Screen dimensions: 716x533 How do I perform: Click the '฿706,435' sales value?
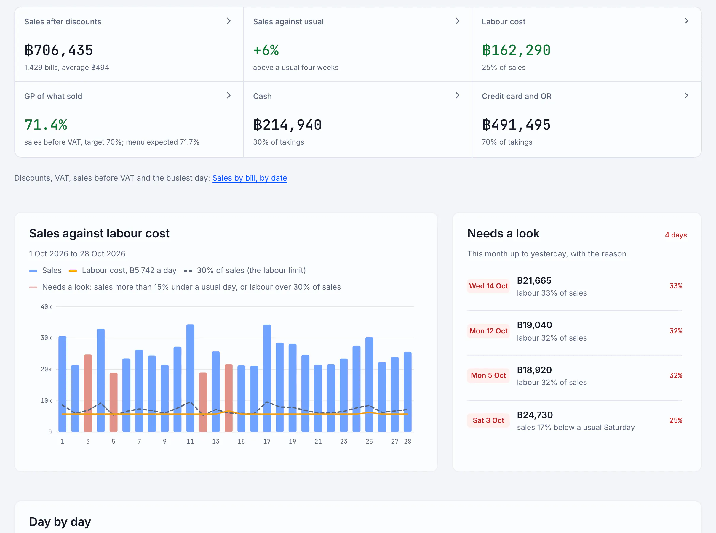59,50
